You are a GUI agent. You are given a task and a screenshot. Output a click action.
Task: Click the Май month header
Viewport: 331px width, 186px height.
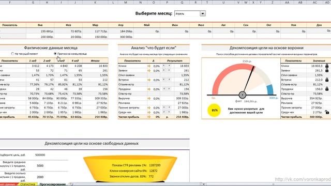(x=147, y=25)
